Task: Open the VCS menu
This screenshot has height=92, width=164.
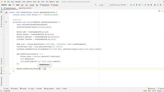Action: [x=47, y=2]
